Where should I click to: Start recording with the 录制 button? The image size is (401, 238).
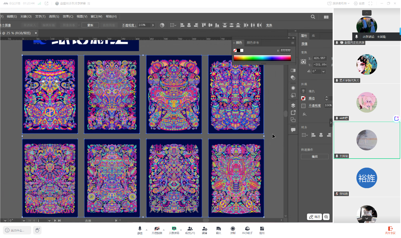pyautogui.click(x=233, y=230)
